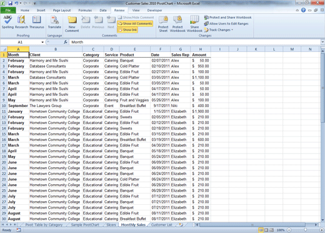
Task: Switch to Normal view
Action: 261,230
